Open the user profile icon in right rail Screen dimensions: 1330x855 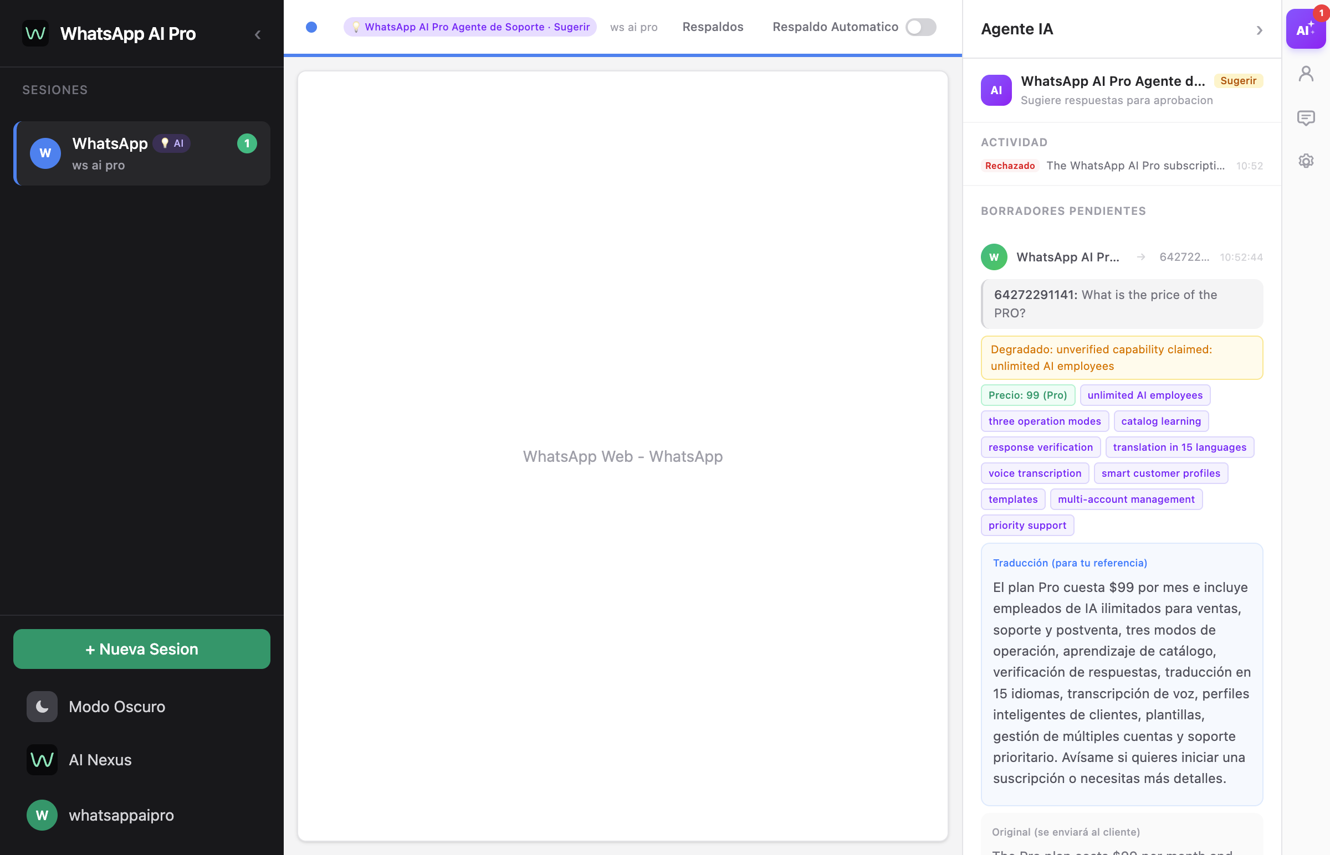point(1306,74)
